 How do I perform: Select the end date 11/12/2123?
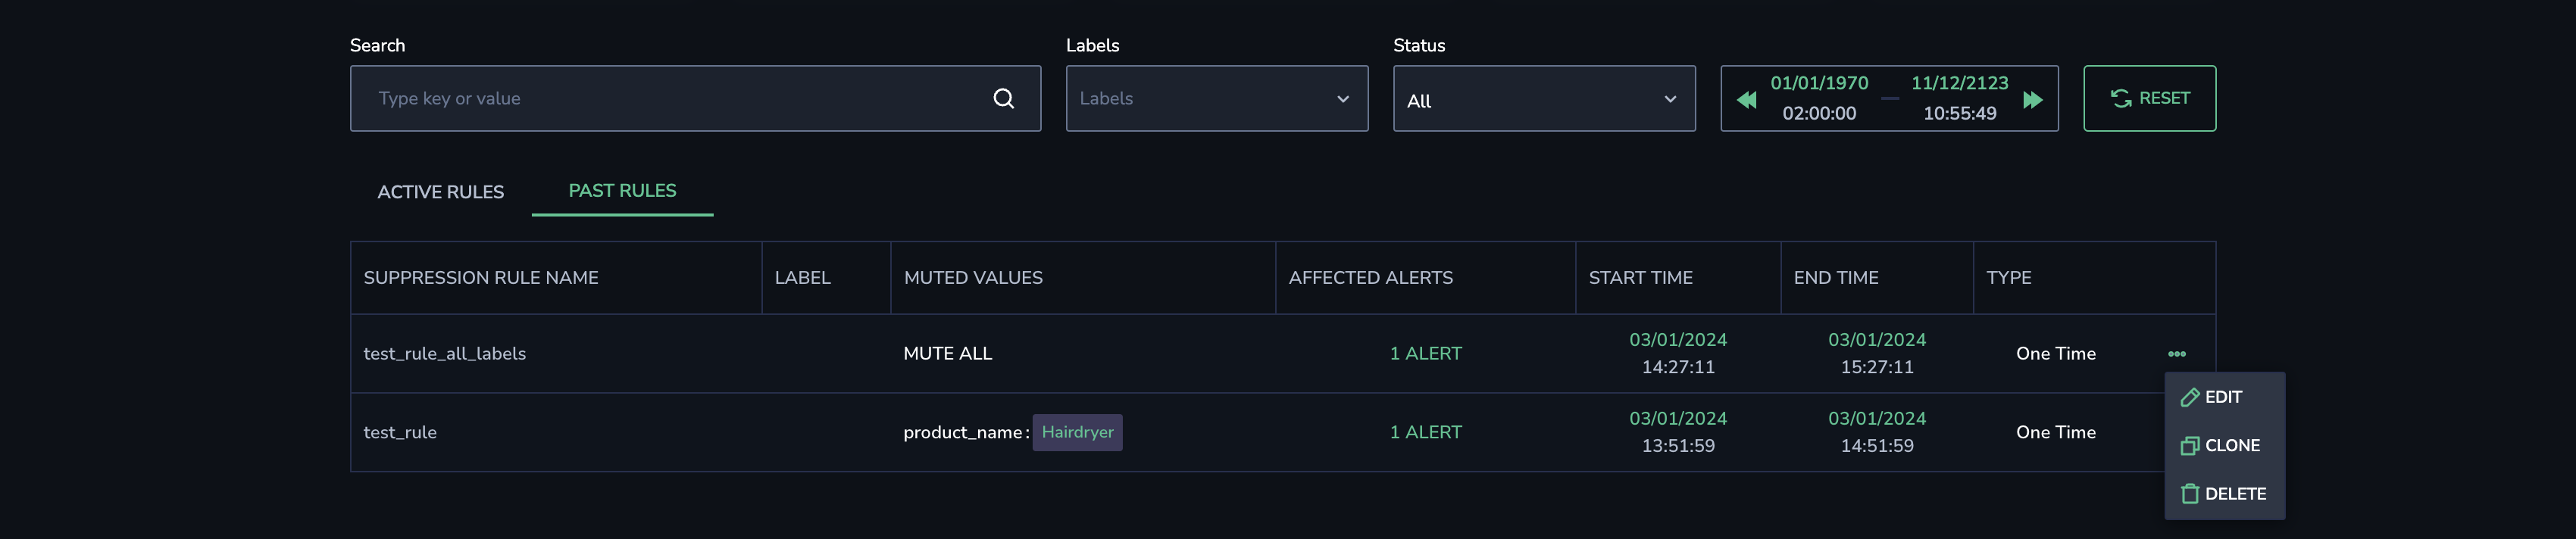pyautogui.click(x=1959, y=83)
